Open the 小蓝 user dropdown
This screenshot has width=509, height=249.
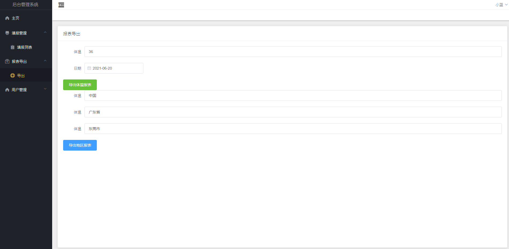click(501, 5)
